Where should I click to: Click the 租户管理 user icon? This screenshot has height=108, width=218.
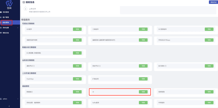[1, 17]
